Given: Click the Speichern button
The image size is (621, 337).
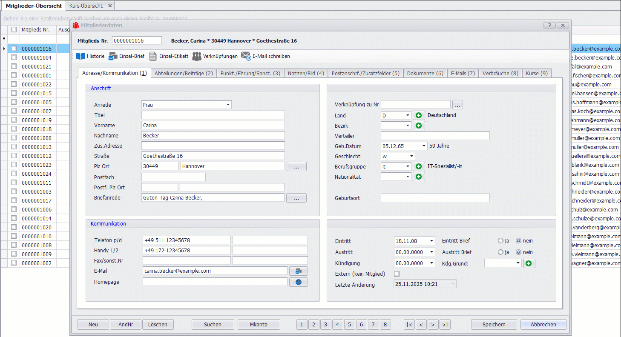Looking at the screenshot, I should coord(494,325).
